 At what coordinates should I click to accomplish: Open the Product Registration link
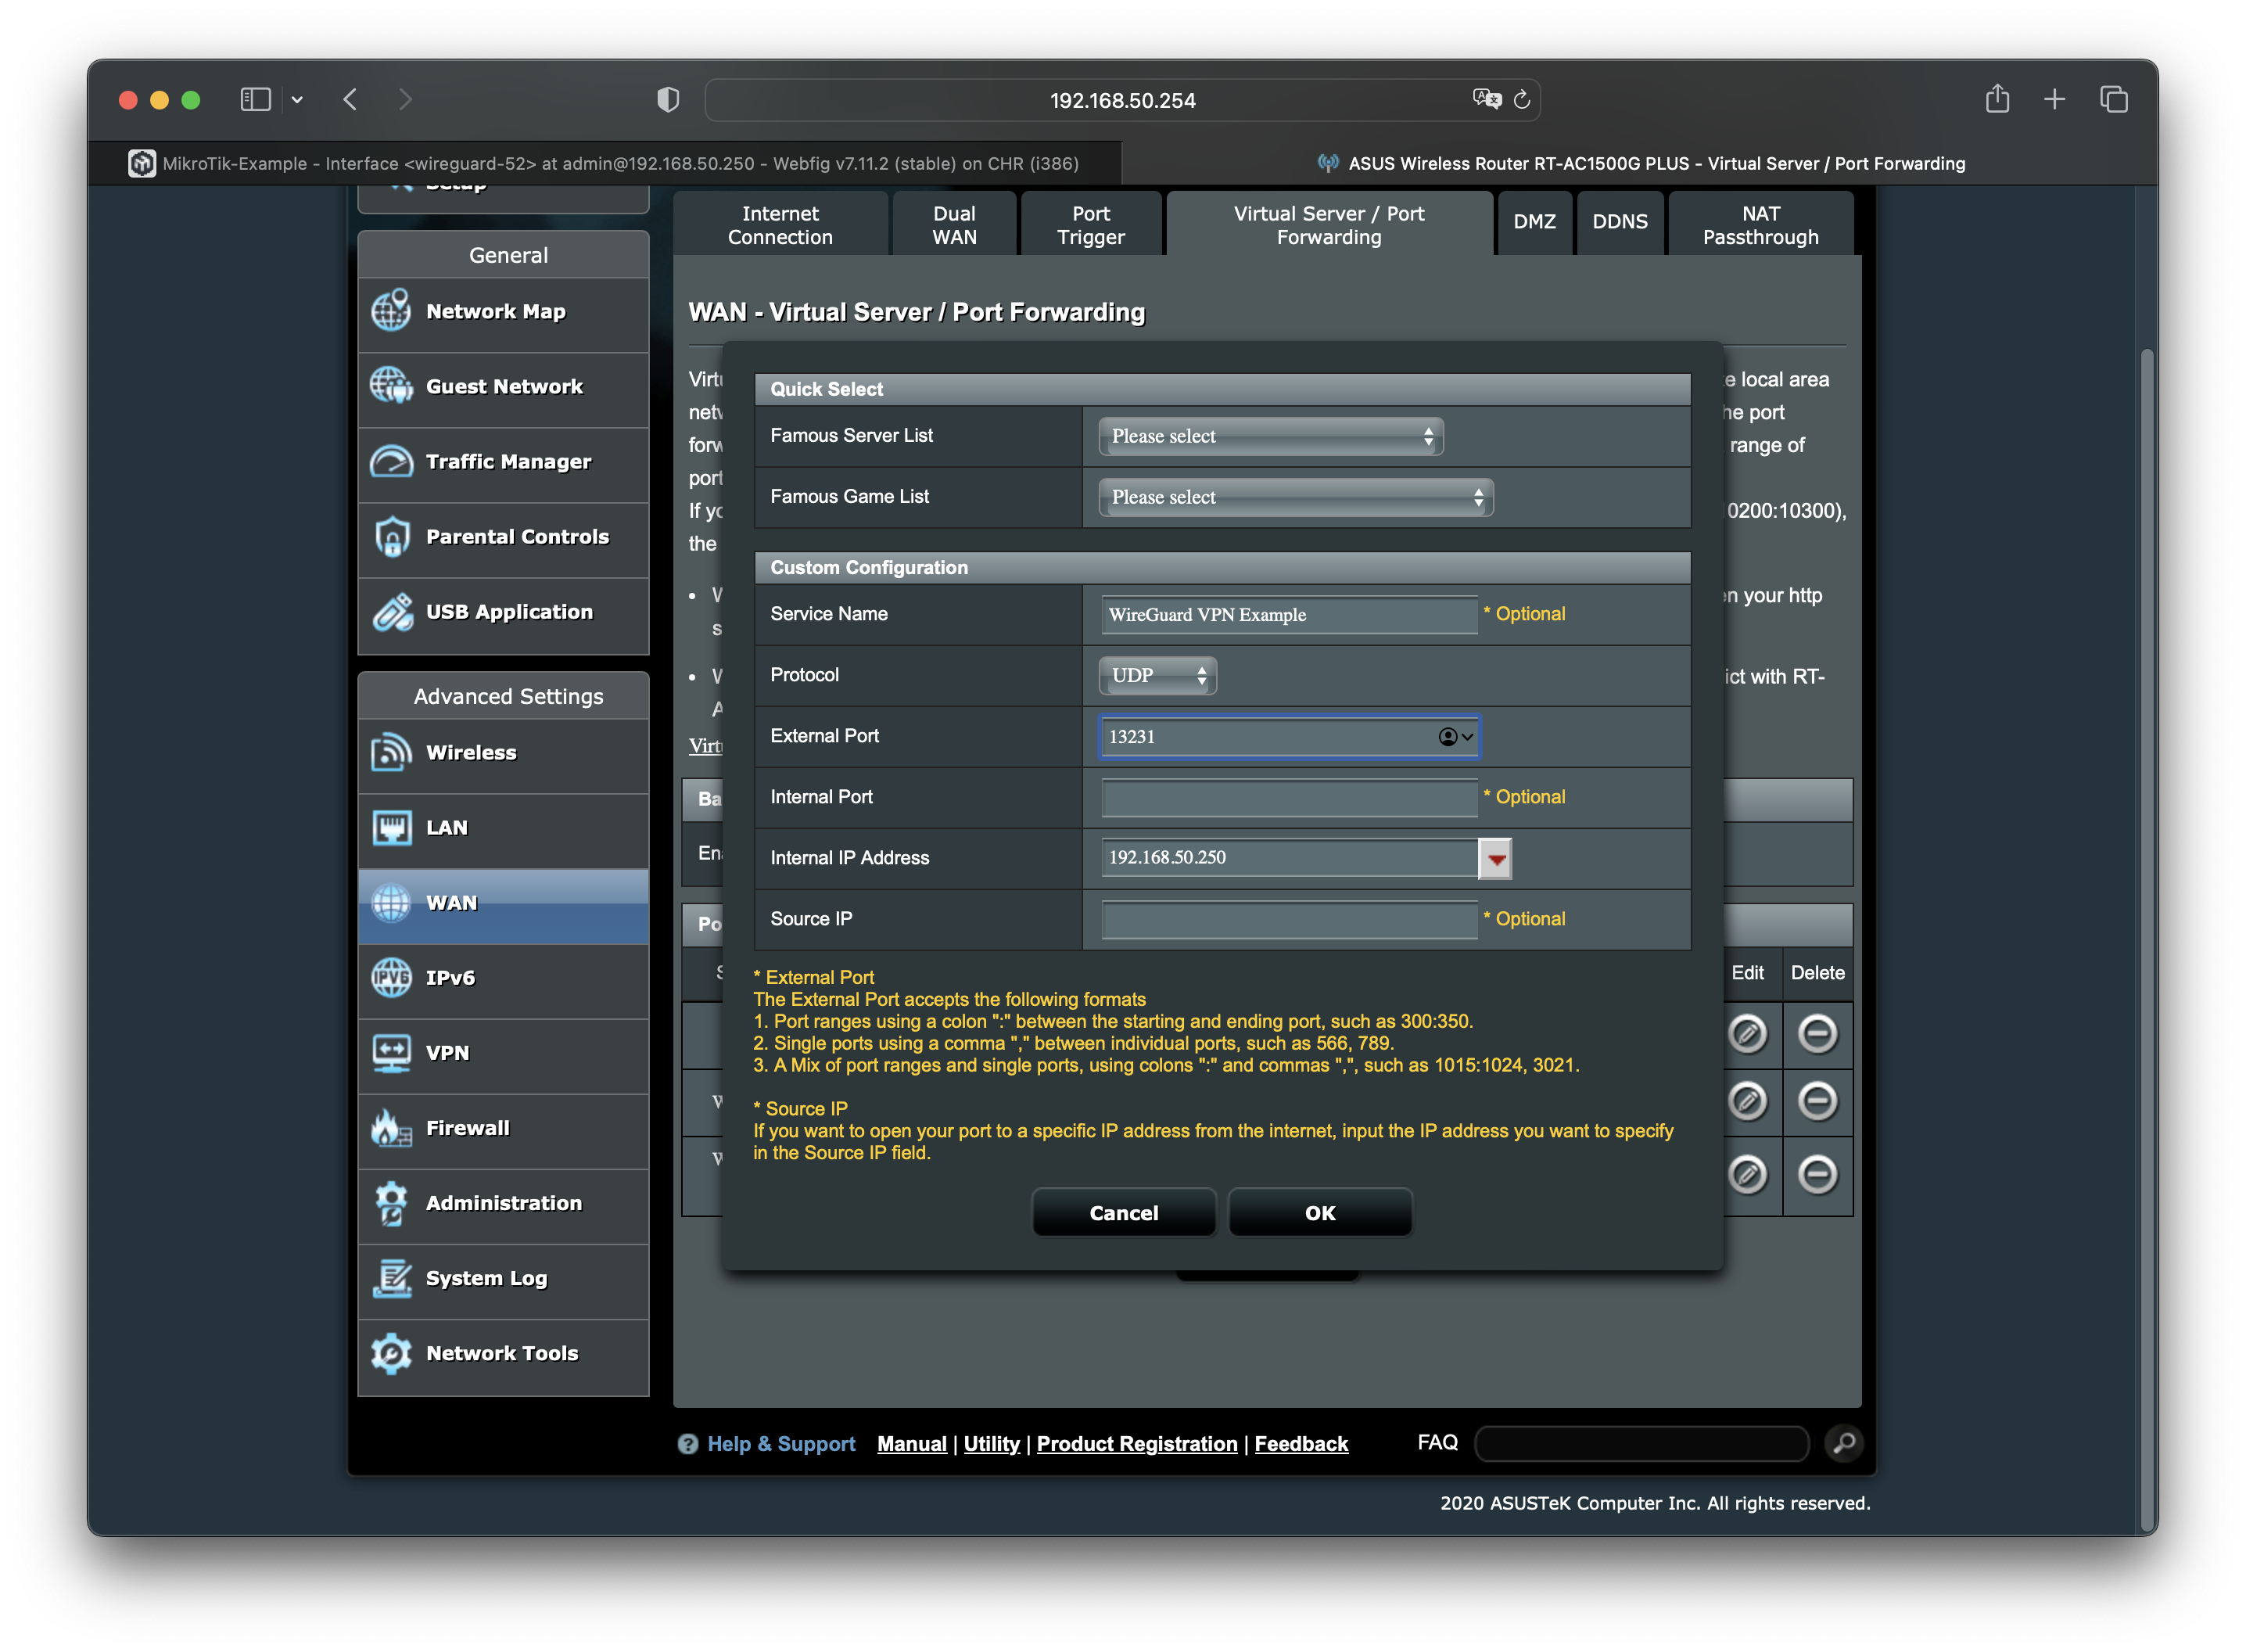click(x=1136, y=1444)
